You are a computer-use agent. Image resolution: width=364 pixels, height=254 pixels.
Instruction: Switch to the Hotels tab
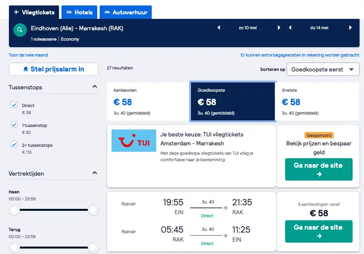tap(79, 12)
